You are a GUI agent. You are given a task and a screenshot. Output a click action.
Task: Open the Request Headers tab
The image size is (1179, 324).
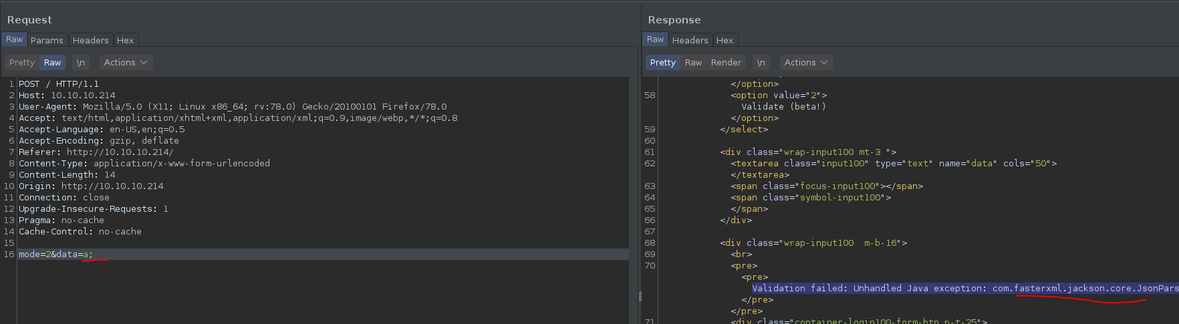click(x=90, y=40)
